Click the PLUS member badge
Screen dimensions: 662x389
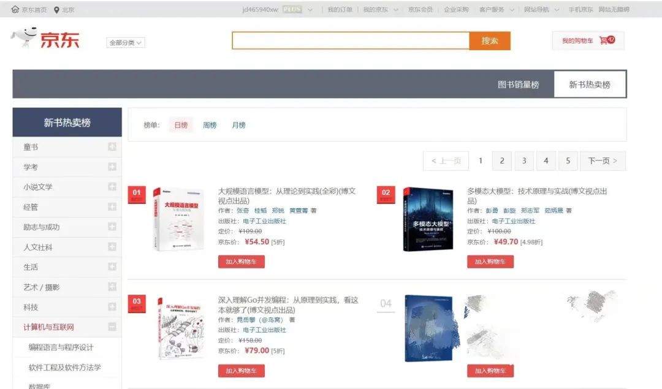[292, 9]
